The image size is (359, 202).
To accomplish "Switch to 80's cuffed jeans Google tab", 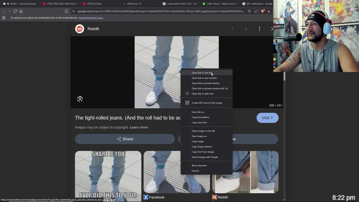I will 257,4.
